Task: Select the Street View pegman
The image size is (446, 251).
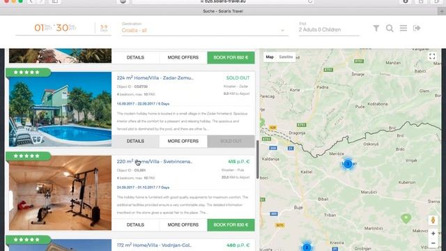Action: click(x=433, y=220)
